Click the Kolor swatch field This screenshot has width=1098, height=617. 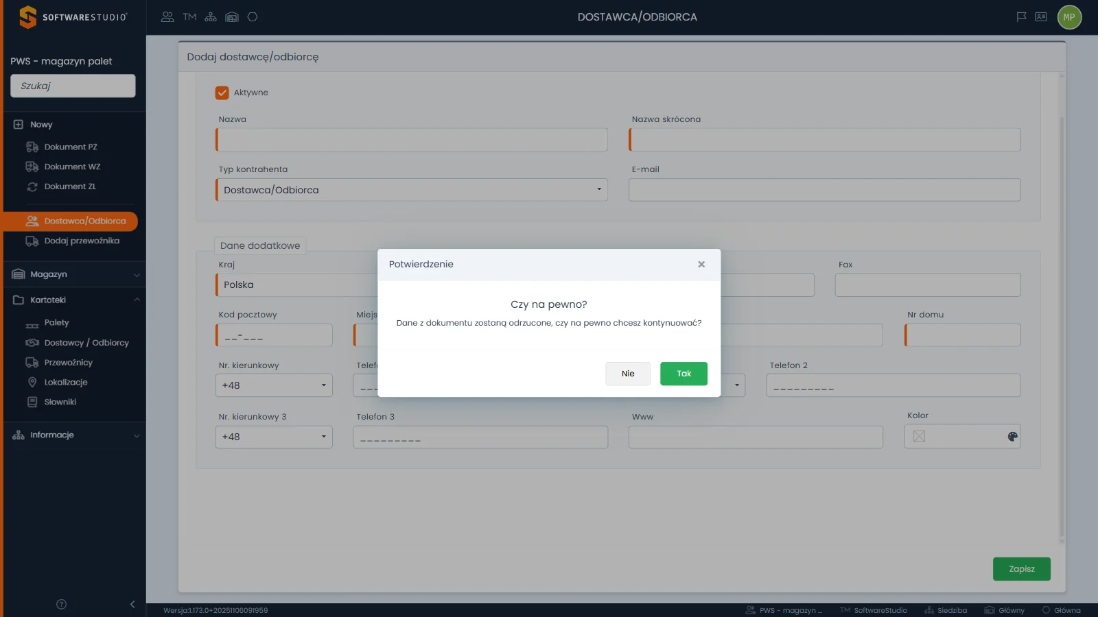tap(962, 437)
